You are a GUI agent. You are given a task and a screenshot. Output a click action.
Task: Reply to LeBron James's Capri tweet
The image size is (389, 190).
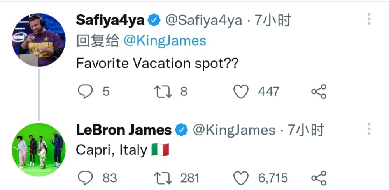(85, 178)
